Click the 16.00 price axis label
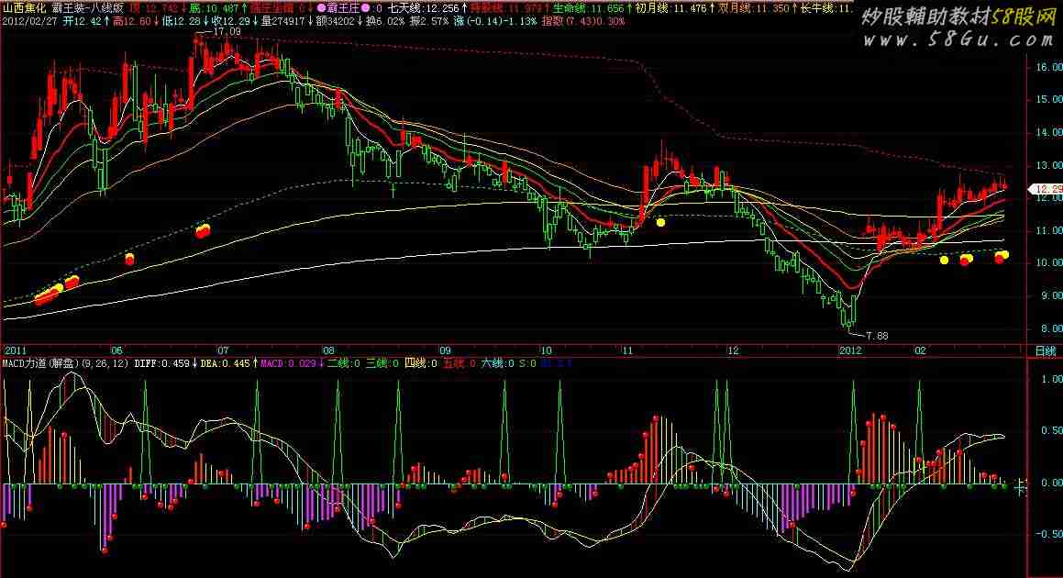Viewport: 1063px width, 578px height. pyautogui.click(x=1048, y=67)
